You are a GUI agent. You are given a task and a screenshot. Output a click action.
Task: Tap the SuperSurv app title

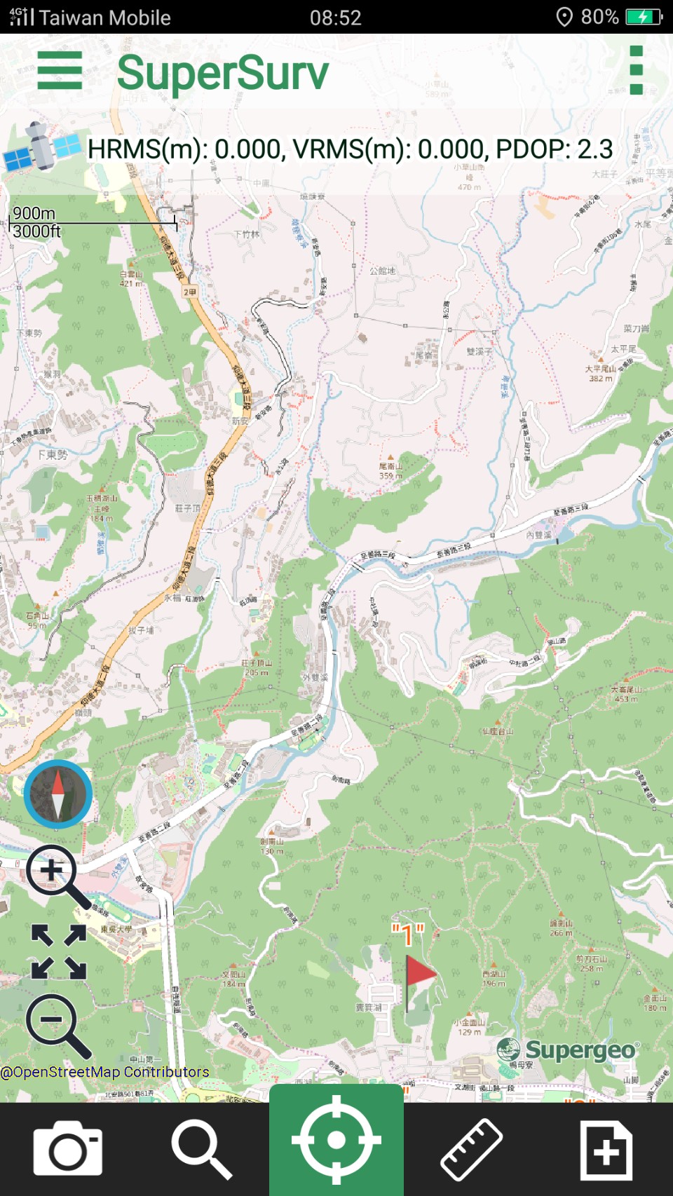coord(222,72)
